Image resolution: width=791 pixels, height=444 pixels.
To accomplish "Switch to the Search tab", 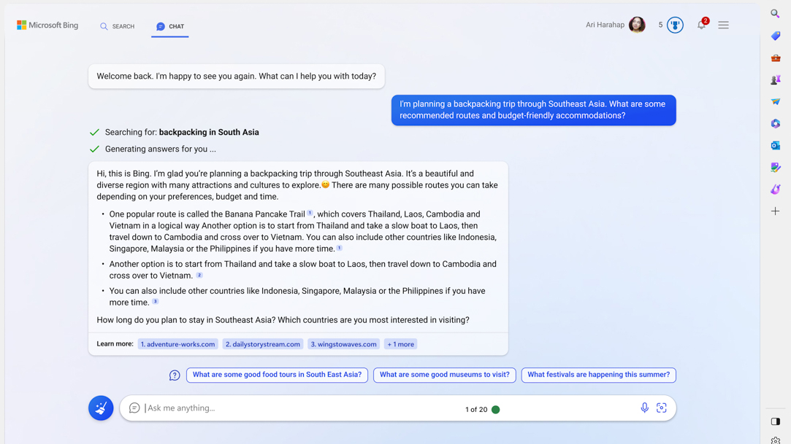I will tap(117, 26).
